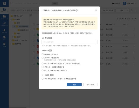Screen dimensions: 139x108
Task: Click the refresh icon in the toolbar
Action: 131,10
